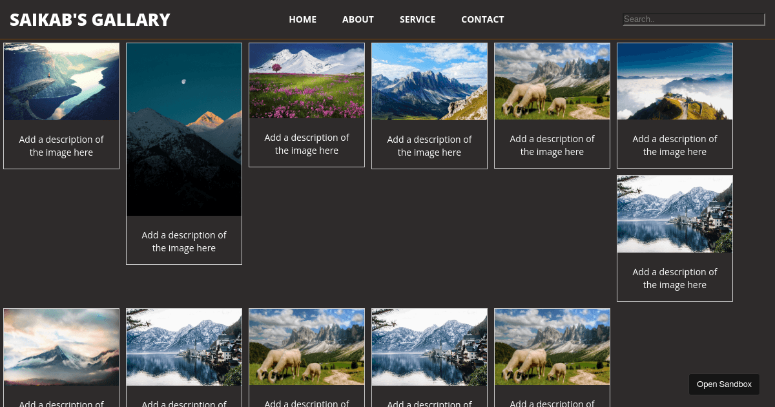The image size is (775, 407).
Task: Open the painted misty mountain photo
Action: pos(61,347)
